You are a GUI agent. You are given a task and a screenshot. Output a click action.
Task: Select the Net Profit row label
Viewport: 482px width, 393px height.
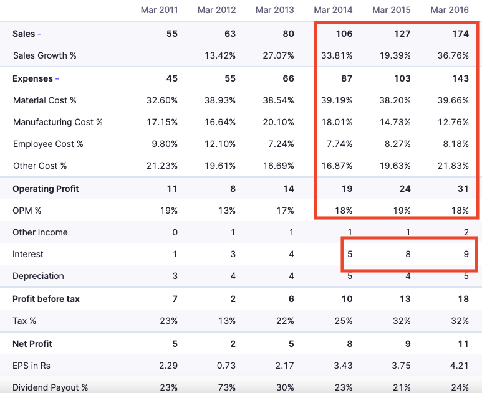coord(32,344)
